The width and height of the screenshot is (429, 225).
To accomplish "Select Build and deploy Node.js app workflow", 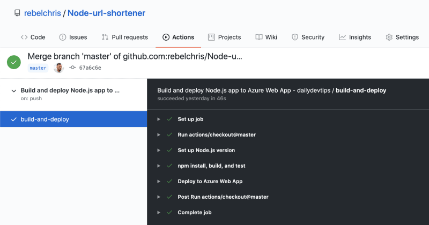I will (x=70, y=91).
